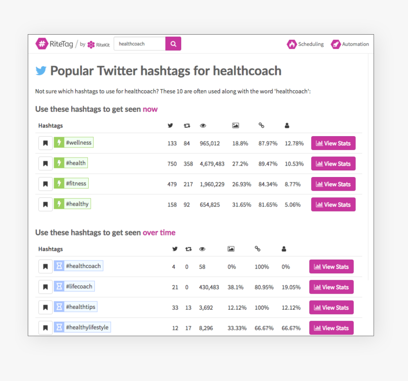
Task: View Stats for #healthtips
Action: (x=331, y=307)
